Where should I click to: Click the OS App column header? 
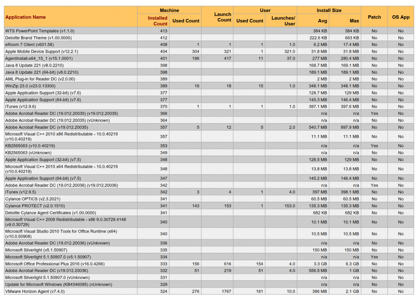click(401, 17)
